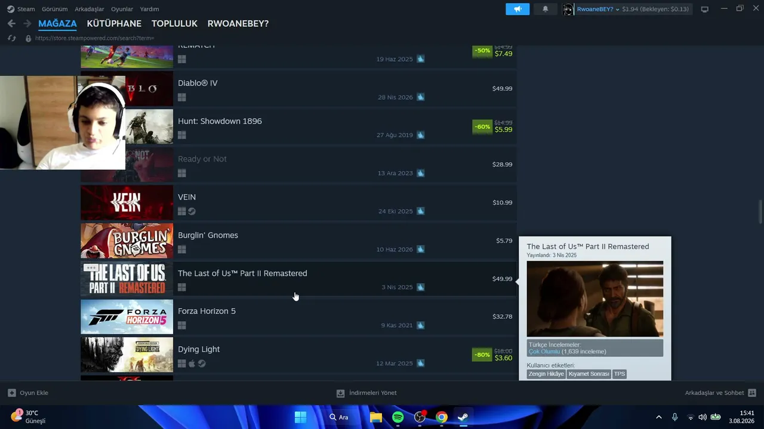
Task: Open the Görünüm menu
Action: pyautogui.click(x=54, y=9)
